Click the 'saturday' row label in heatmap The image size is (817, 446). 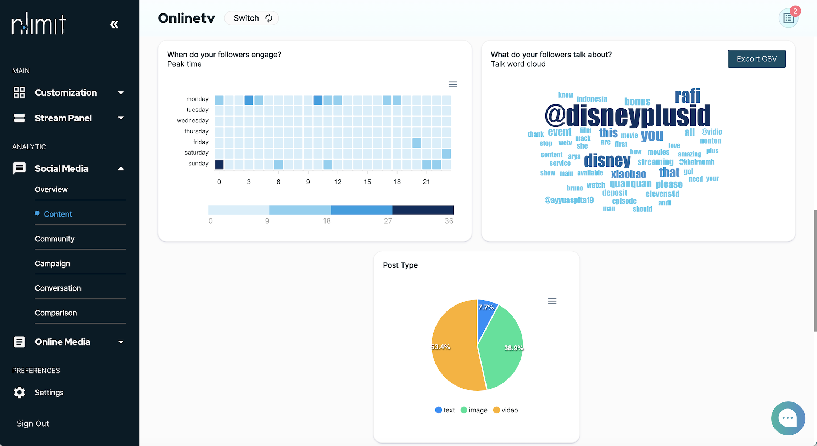coord(196,153)
